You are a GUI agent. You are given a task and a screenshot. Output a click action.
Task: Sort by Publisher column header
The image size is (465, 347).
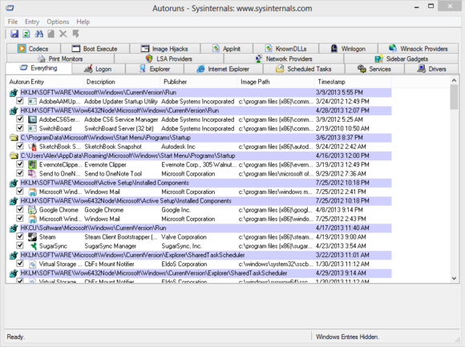[199, 82]
